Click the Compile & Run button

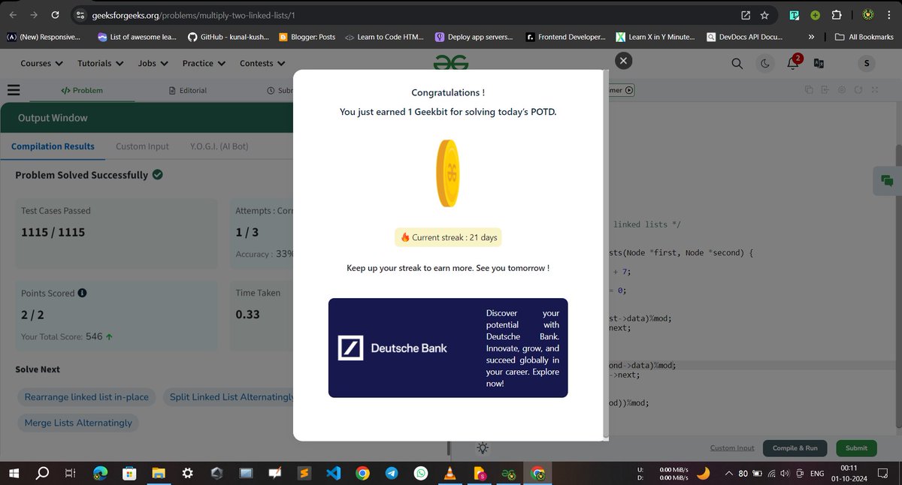point(795,448)
